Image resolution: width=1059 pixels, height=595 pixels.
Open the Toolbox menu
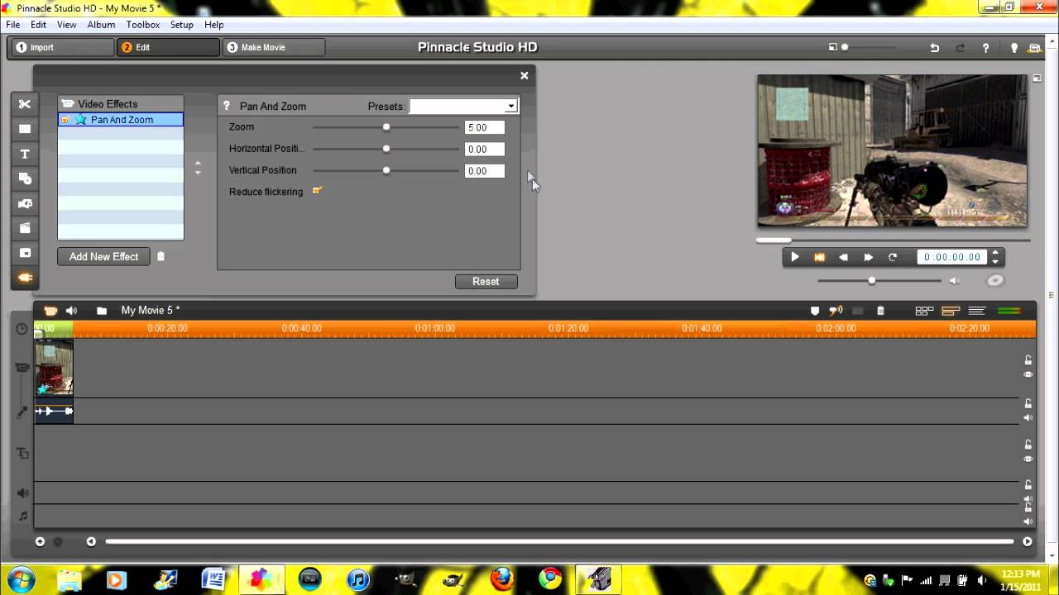point(143,25)
